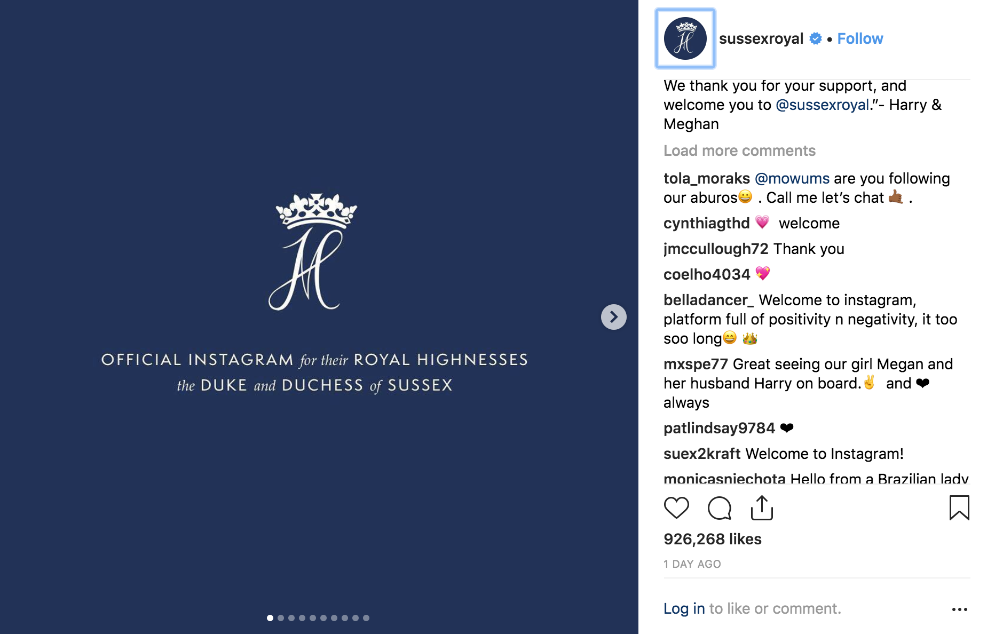Jump to the last carousel dot indicator
This screenshot has width=995, height=634.
366,618
